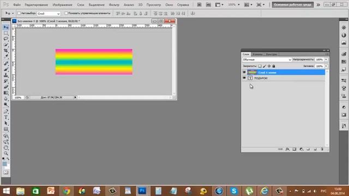Toggle lock position
Screen dimensions: 349x196
(269, 66)
